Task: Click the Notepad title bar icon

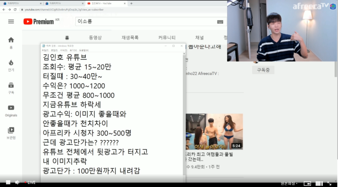Action: [x=44, y=46]
